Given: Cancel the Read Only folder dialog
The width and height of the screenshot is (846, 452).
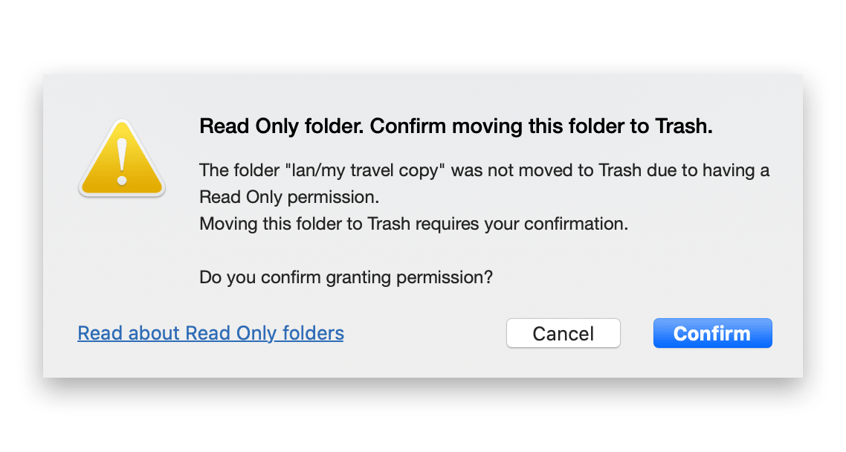Looking at the screenshot, I should pos(564,333).
